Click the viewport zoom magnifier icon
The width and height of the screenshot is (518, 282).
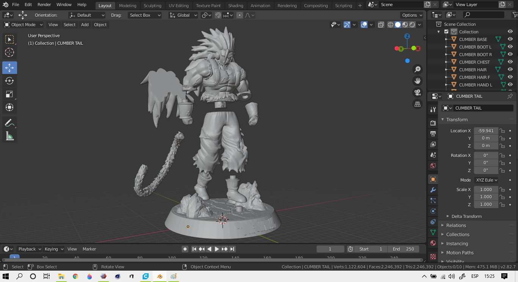click(x=418, y=69)
